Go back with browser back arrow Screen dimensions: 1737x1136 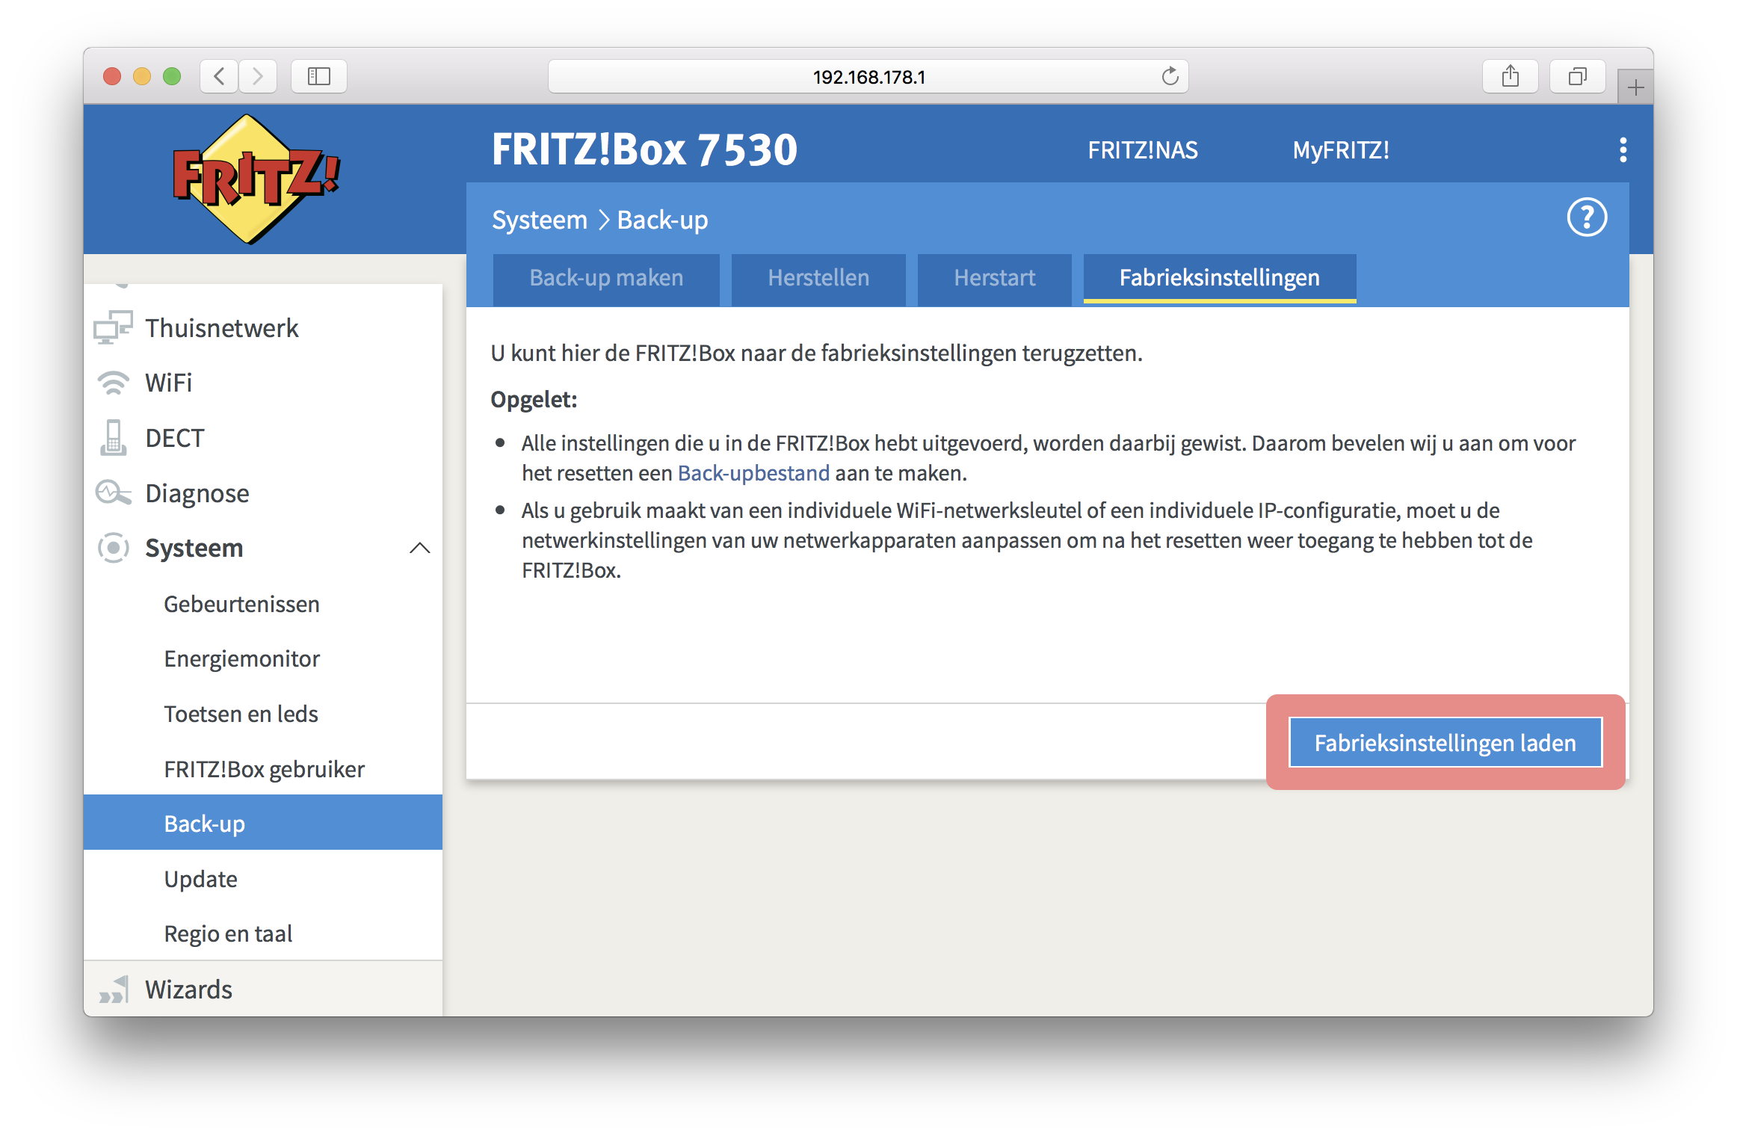pos(219,76)
